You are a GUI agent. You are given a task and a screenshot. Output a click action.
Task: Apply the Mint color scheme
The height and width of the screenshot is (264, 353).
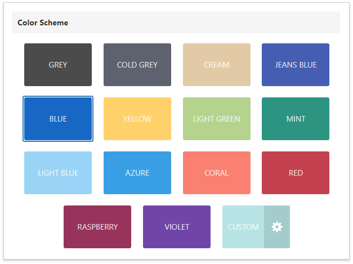296,119
